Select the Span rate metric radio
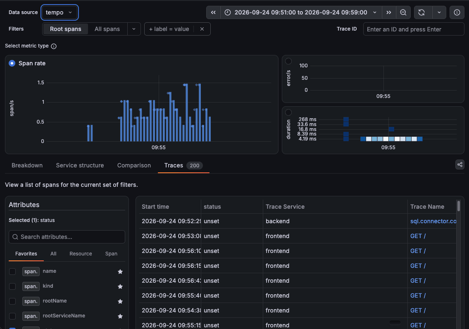This screenshot has height=329, width=469. coord(12,63)
